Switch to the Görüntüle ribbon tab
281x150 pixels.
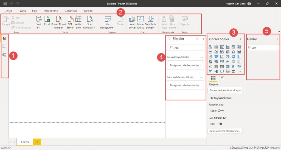tap(71, 11)
